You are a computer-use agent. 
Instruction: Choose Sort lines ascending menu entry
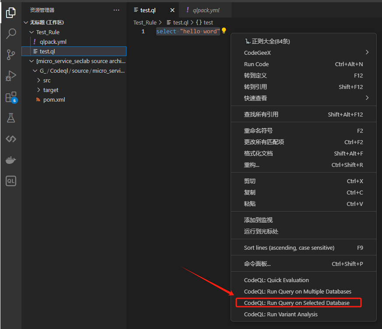(304, 248)
